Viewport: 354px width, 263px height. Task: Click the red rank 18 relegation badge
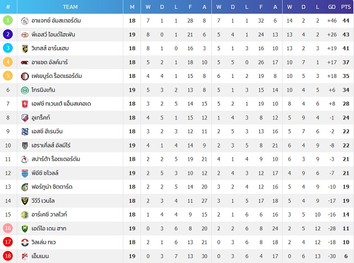[8, 256]
